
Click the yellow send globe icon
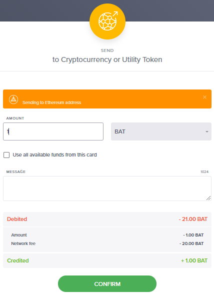tap(107, 21)
